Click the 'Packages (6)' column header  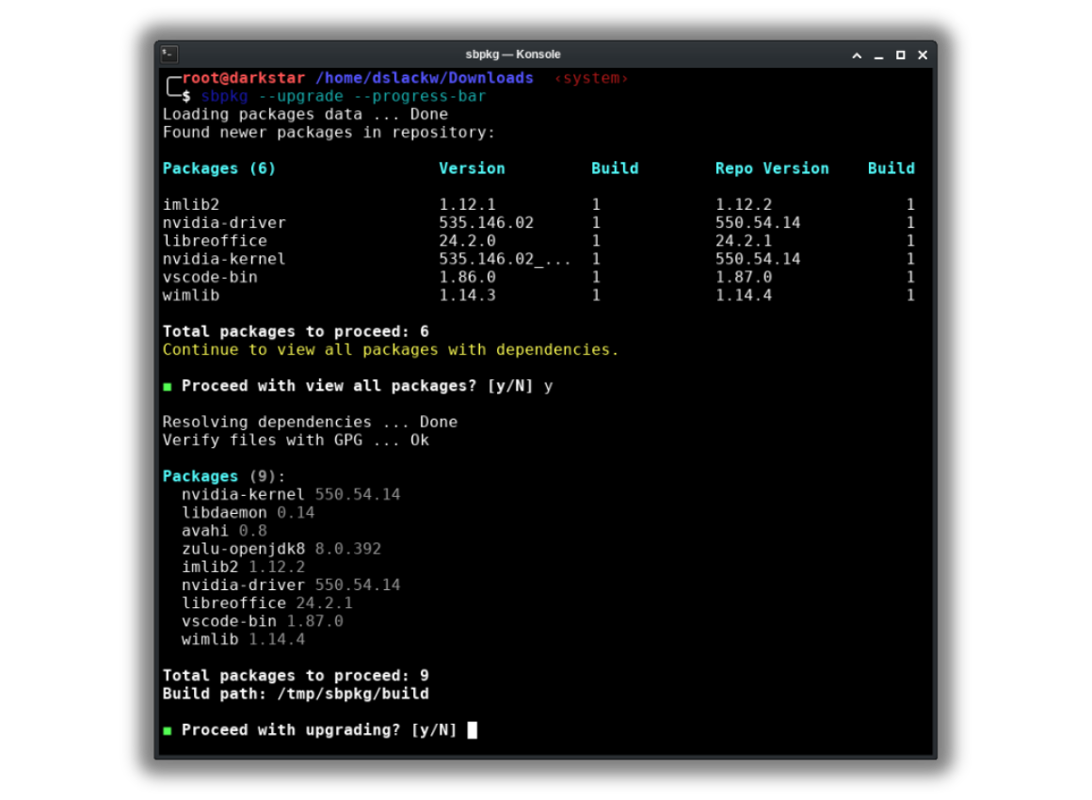coord(219,168)
